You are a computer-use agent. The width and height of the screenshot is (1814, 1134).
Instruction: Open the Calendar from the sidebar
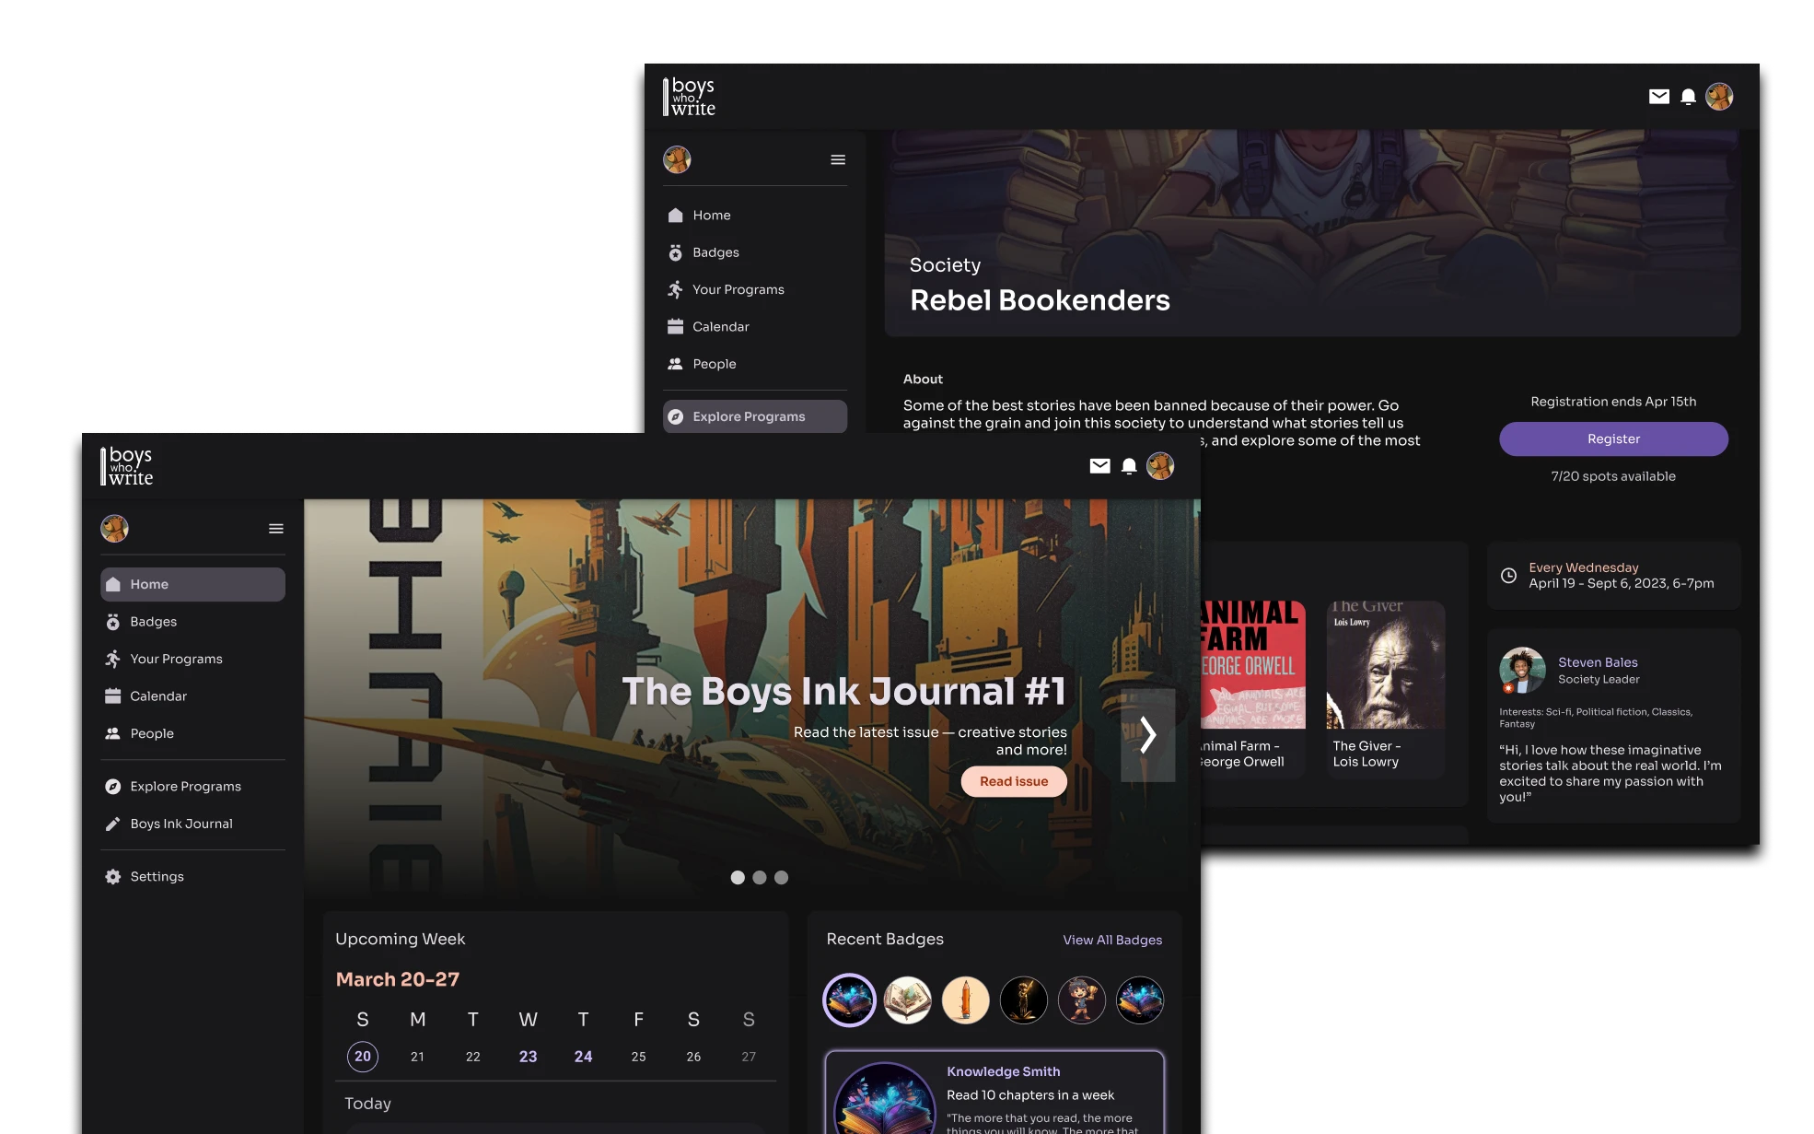point(158,696)
